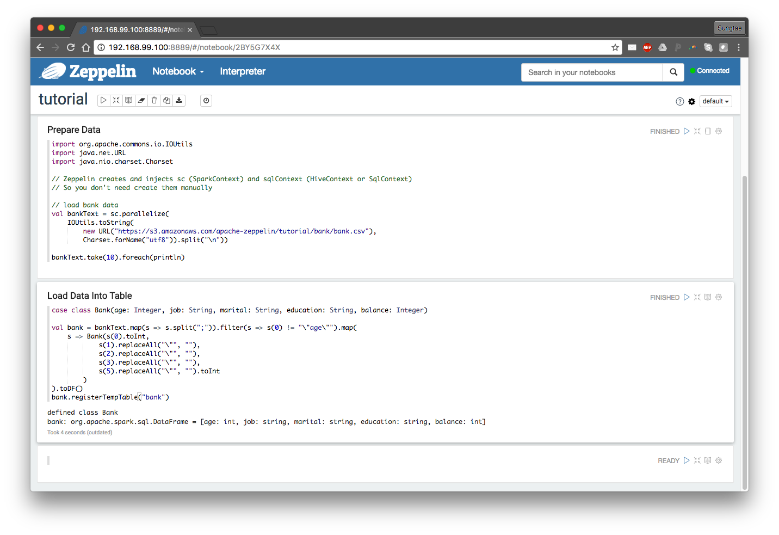Image resolution: width=779 pixels, height=535 pixels.
Task: Expand the Notebook menu in navbar
Action: 178,71
